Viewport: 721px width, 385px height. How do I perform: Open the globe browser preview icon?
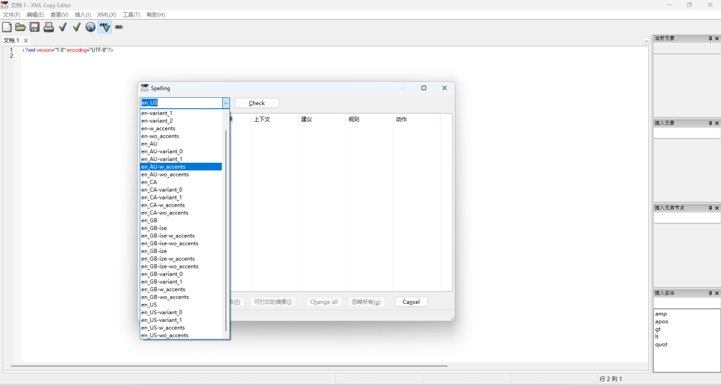tap(90, 27)
